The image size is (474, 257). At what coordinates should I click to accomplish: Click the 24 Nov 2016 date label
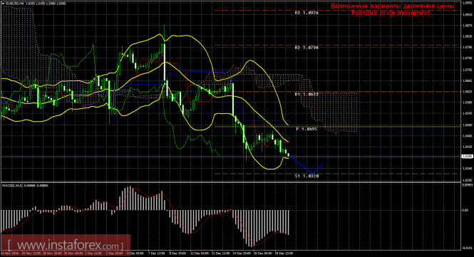coord(9,253)
